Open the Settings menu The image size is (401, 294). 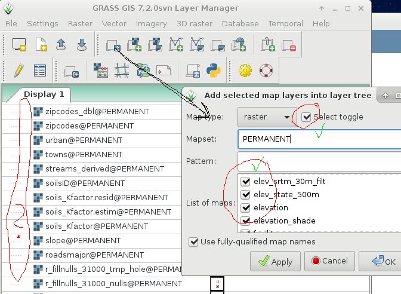pyautogui.click(x=42, y=23)
